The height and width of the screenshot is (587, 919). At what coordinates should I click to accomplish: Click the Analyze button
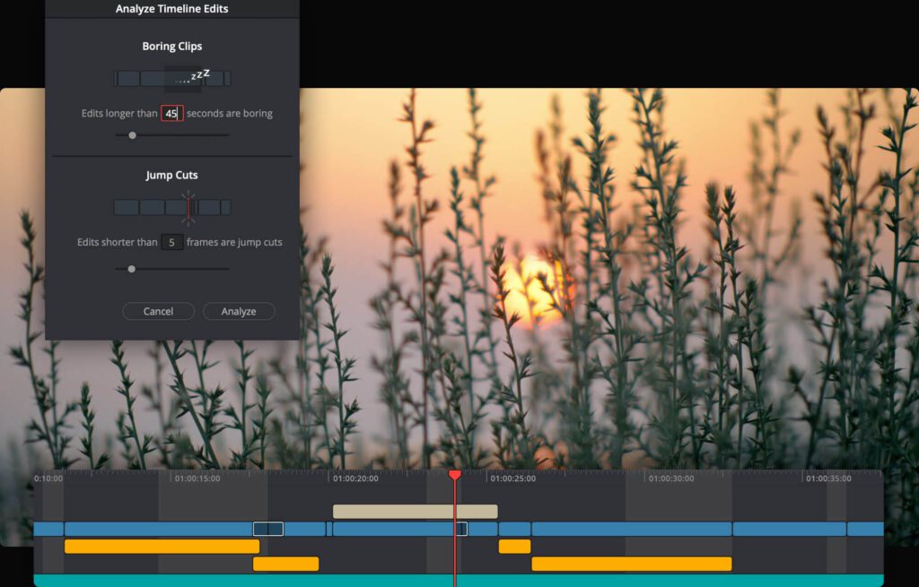point(239,311)
